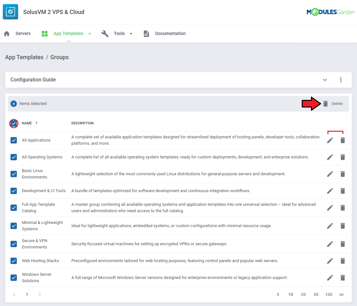Edit the Full App Template Catalog group
Viewport: 357px width, 306px height.
coord(330,207)
